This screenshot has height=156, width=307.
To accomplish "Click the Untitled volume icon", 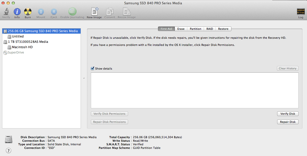I will point(9,36).
